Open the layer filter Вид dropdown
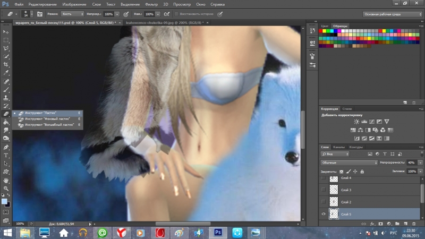 [x=335, y=154]
